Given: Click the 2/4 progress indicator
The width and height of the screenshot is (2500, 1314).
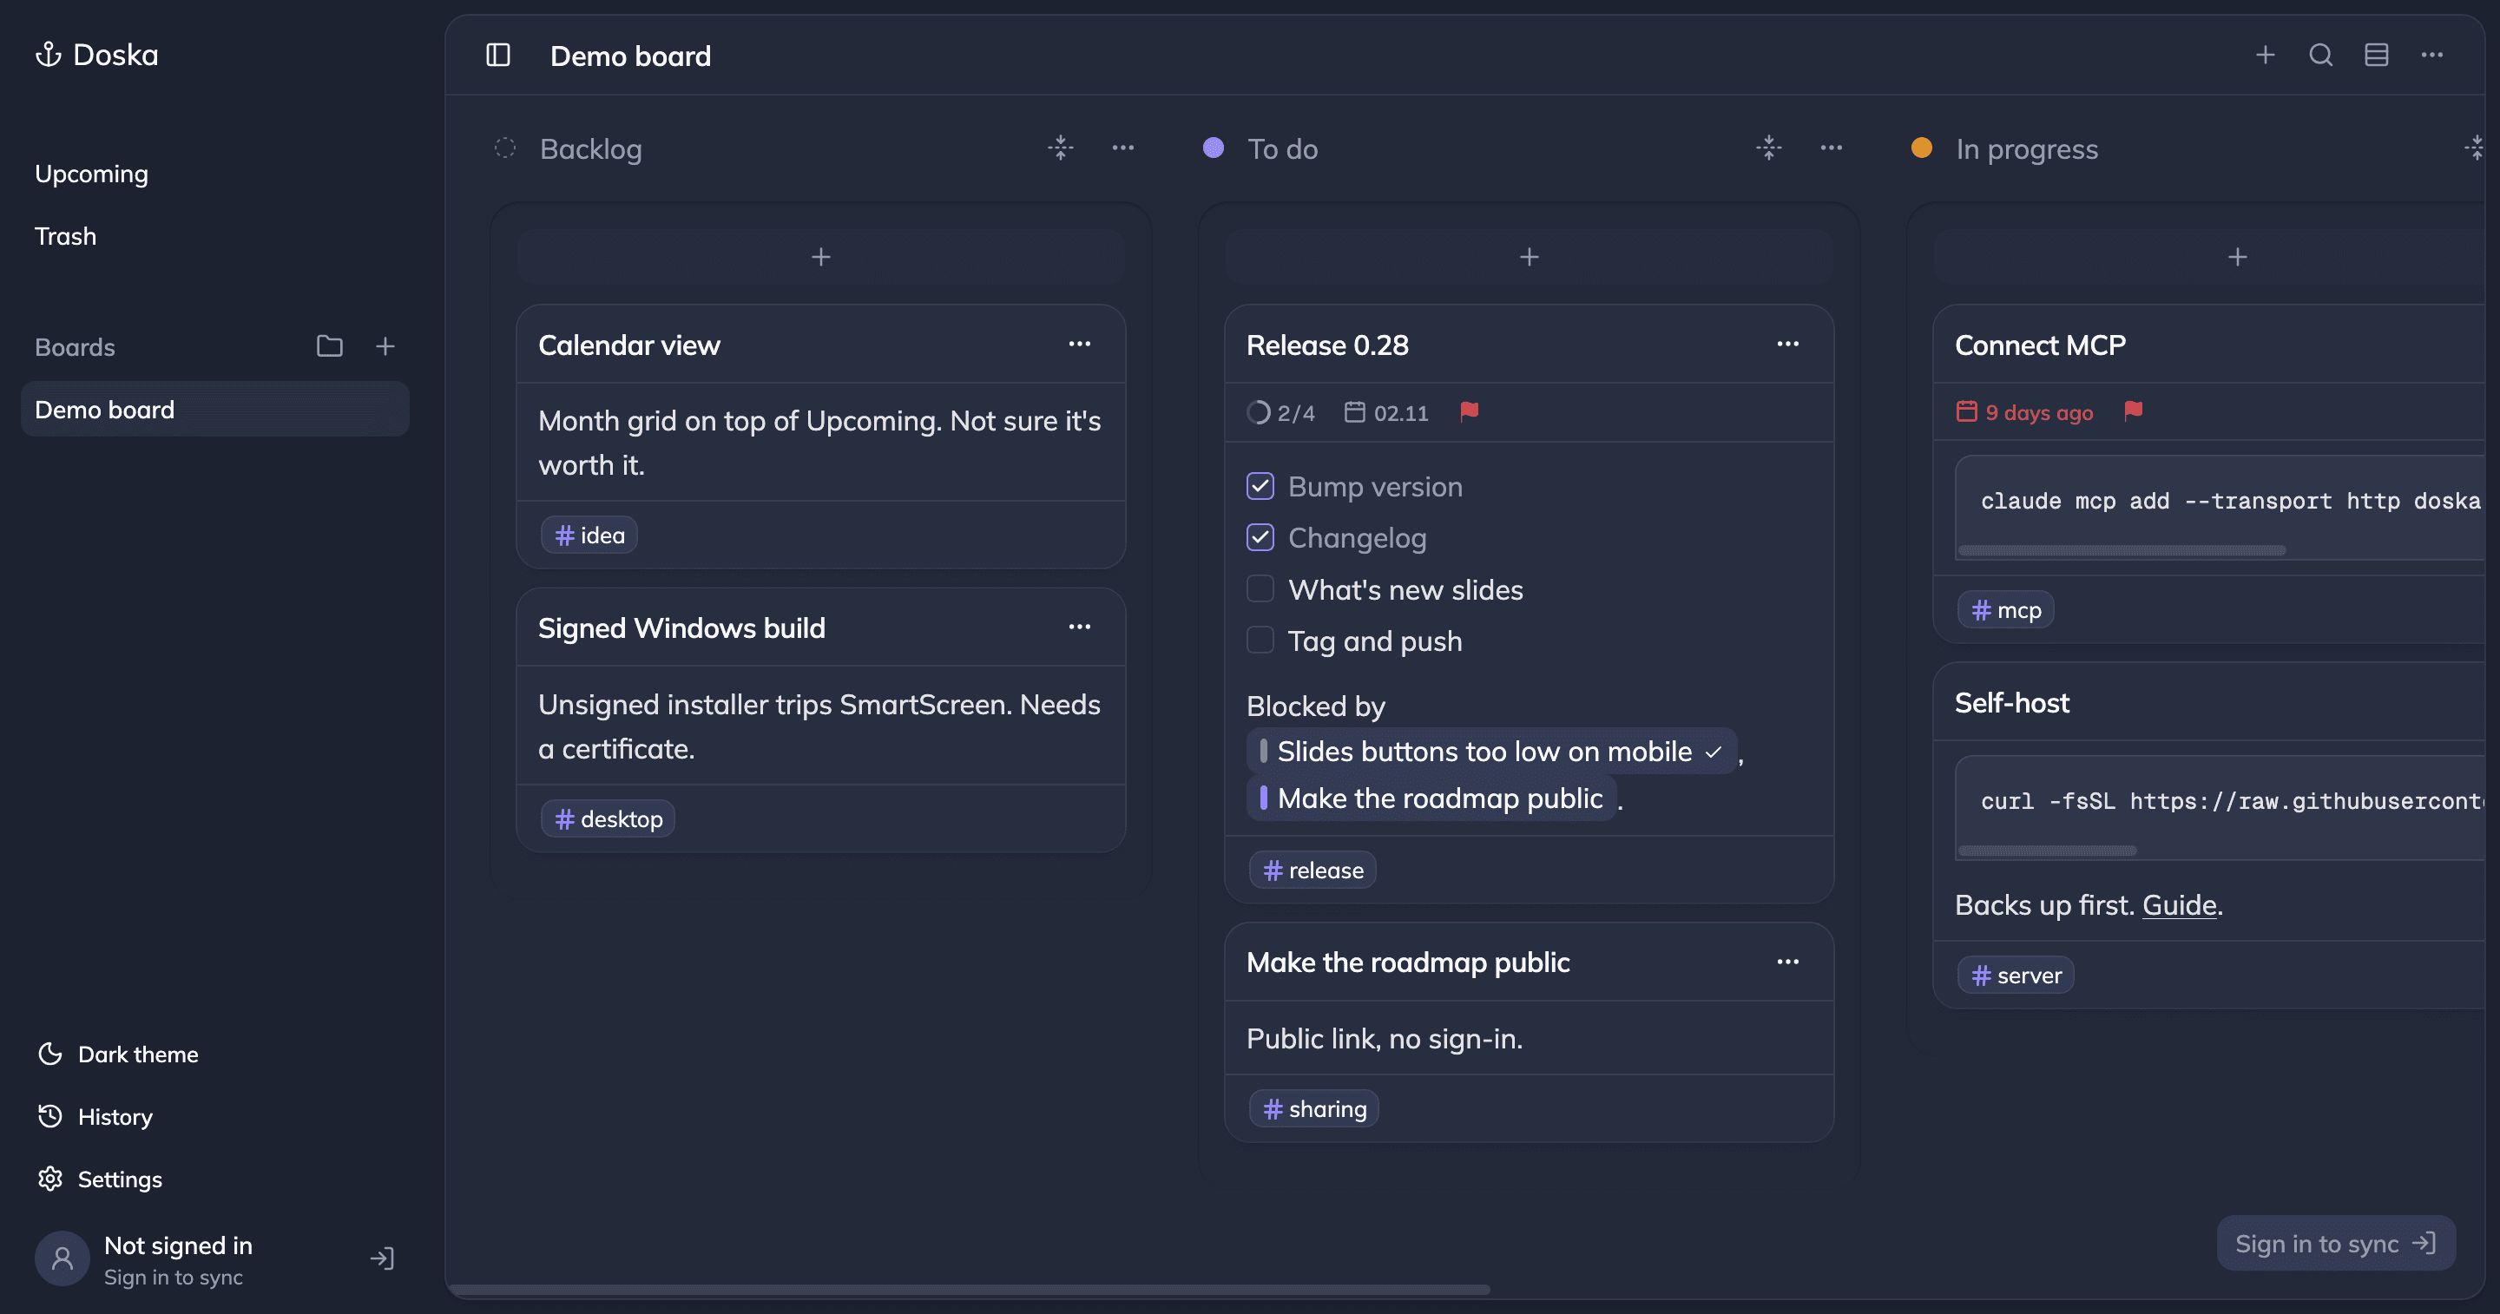Looking at the screenshot, I should (x=1281, y=412).
